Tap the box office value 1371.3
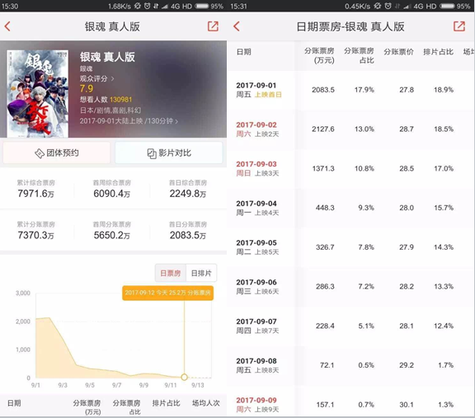 323,169
